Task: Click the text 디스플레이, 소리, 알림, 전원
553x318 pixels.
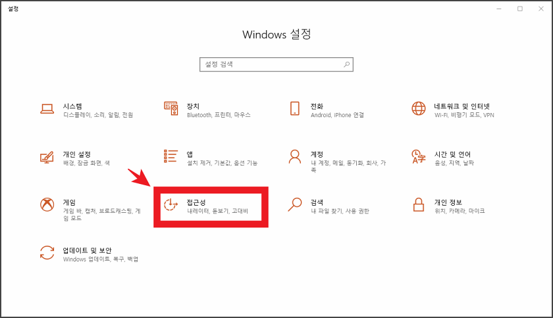Action: pyautogui.click(x=98, y=115)
